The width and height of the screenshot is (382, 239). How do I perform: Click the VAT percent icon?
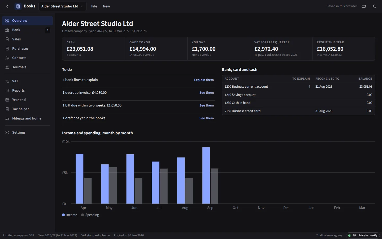coord(7,81)
